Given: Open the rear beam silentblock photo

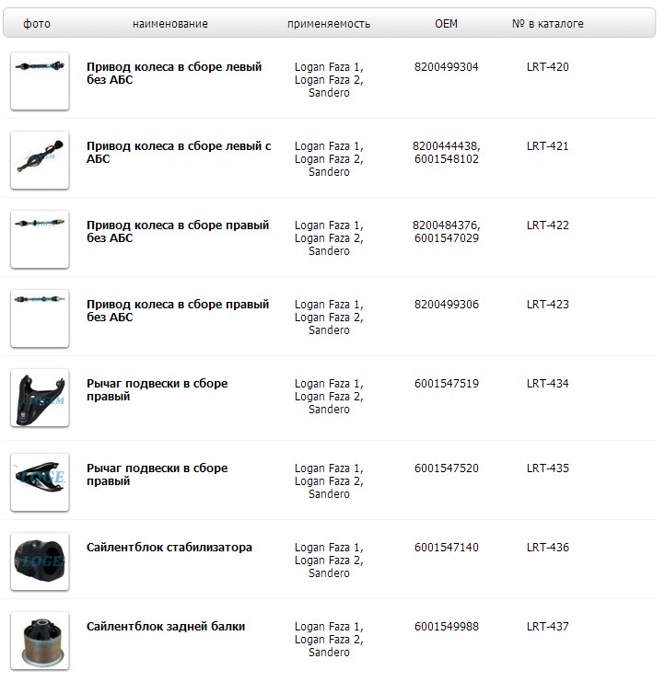Looking at the screenshot, I should tap(40, 641).
